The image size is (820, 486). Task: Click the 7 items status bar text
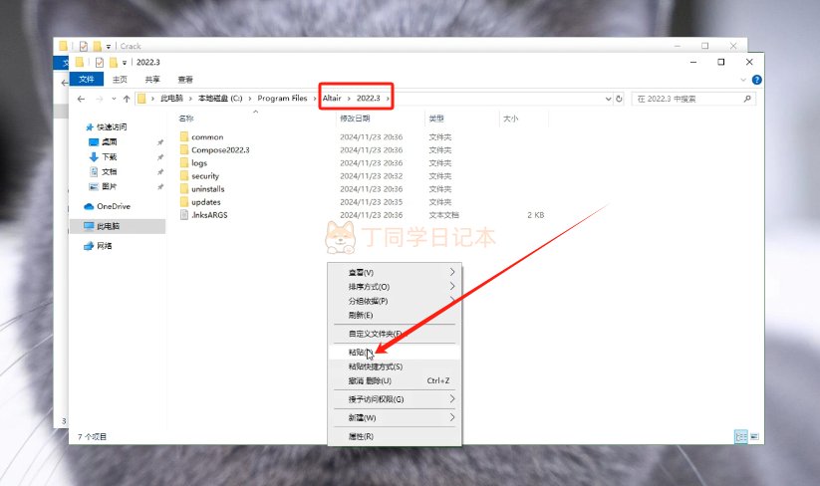tap(92, 436)
